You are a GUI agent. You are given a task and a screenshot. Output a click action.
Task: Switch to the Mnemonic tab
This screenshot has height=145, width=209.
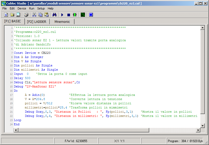[x=62, y=22]
